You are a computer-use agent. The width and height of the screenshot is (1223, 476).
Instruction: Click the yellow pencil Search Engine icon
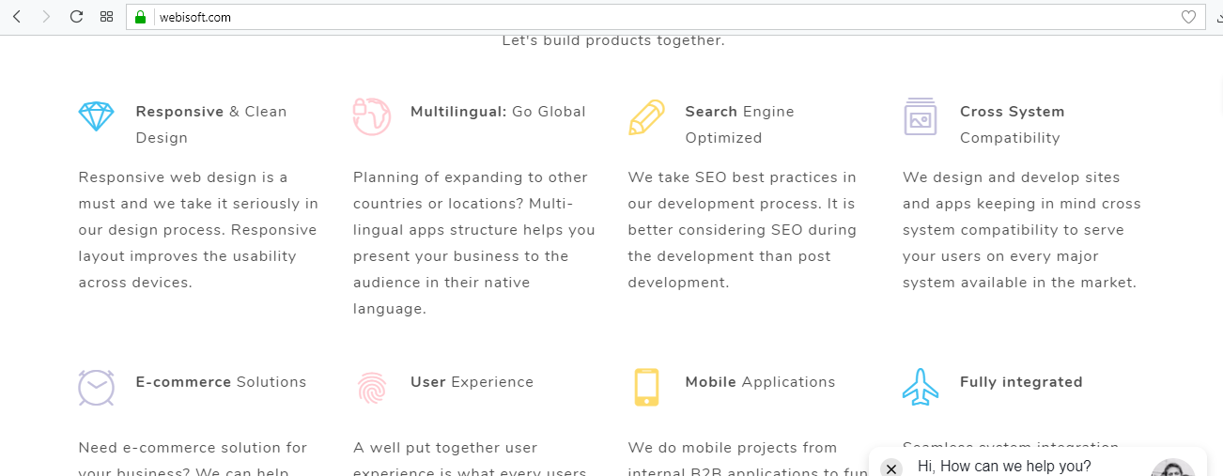pos(646,117)
